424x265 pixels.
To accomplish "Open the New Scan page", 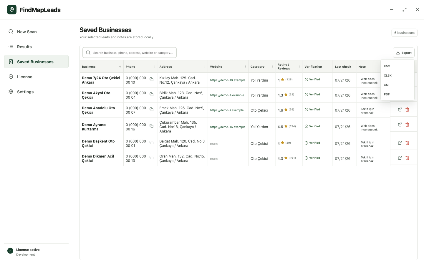I will point(36,32).
